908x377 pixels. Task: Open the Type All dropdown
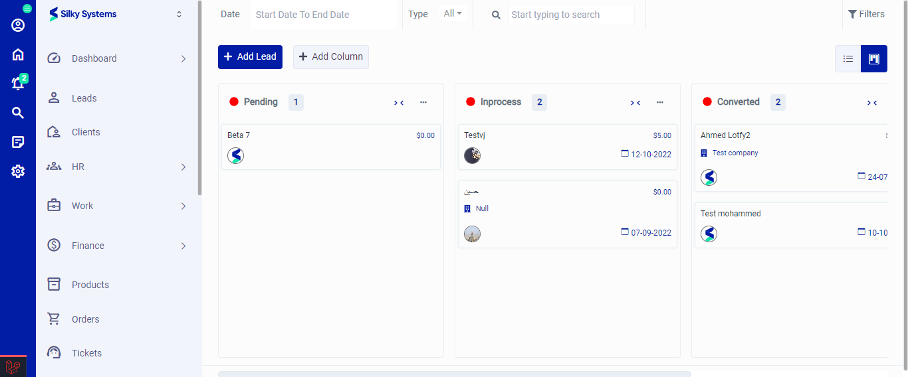[x=453, y=14]
